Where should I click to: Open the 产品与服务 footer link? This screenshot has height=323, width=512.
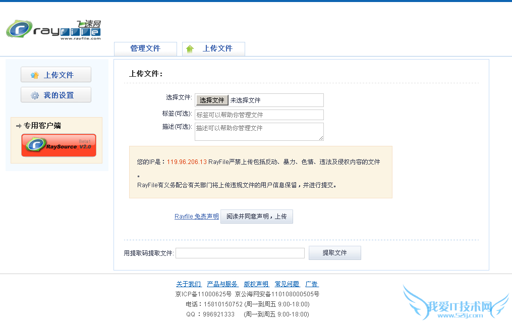[222, 284]
